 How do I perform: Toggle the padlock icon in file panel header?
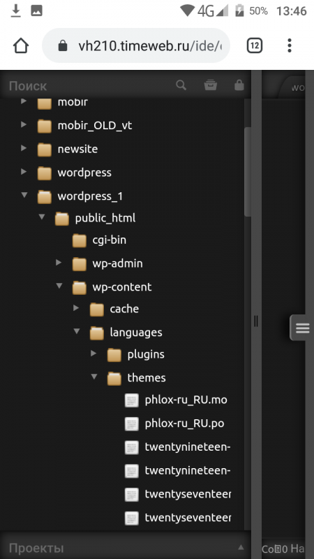click(239, 85)
